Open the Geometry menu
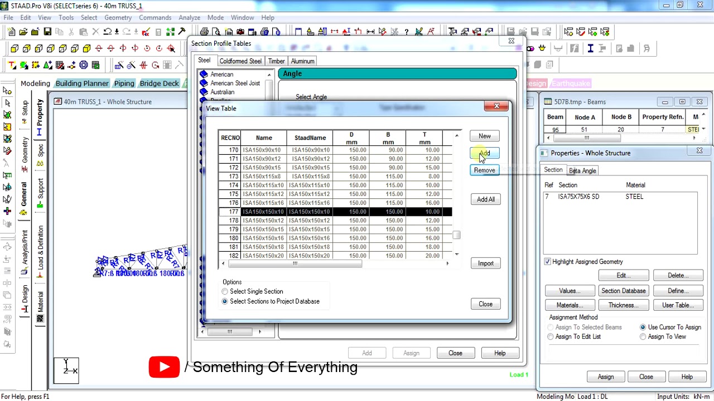The height and width of the screenshot is (401, 714). (x=118, y=17)
